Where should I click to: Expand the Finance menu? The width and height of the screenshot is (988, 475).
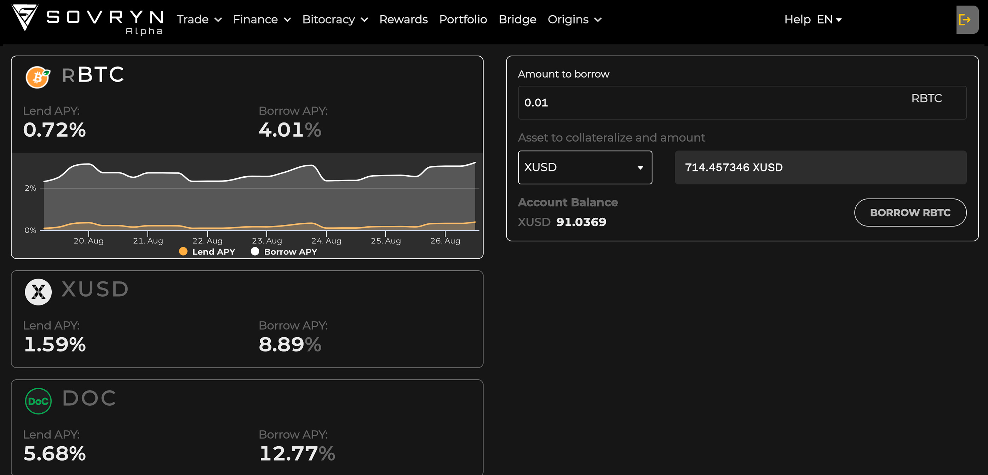tap(262, 19)
